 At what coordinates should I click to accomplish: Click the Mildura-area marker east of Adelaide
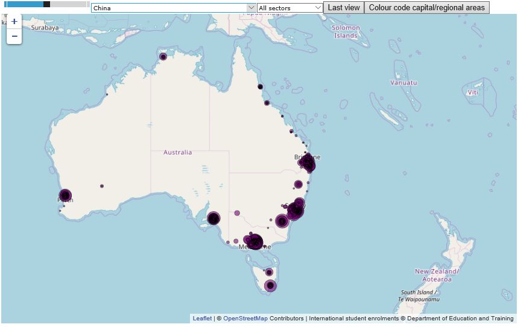(237, 213)
